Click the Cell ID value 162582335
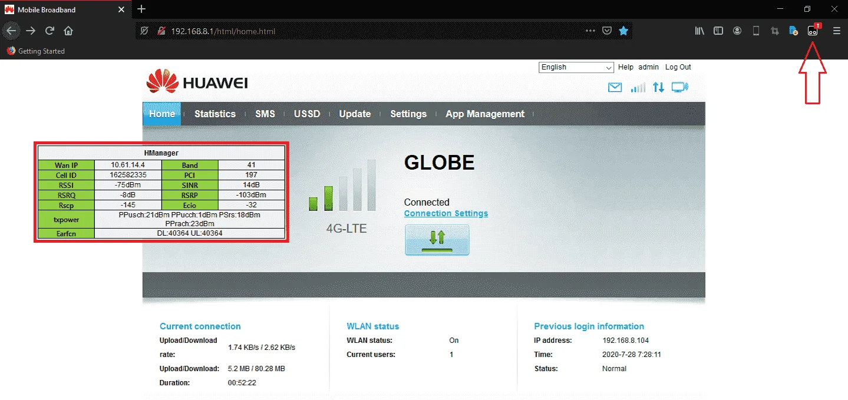 [x=128, y=175]
